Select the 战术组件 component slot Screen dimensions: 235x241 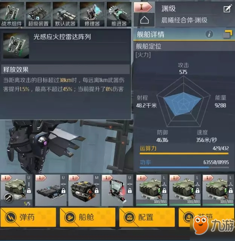point(12,14)
